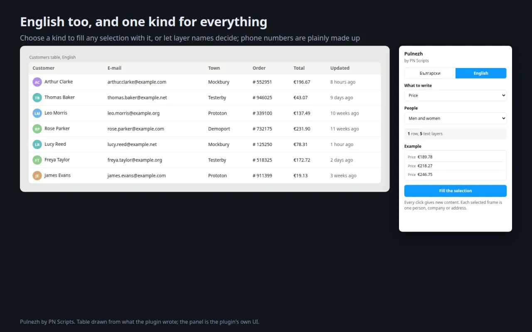Select email james.evans@example.com
The height and width of the screenshot is (332, 532).
[x=137, y=176]
